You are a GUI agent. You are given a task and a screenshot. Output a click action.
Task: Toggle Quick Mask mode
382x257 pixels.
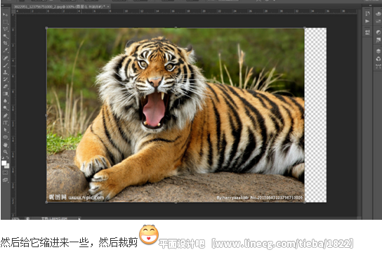6,173
